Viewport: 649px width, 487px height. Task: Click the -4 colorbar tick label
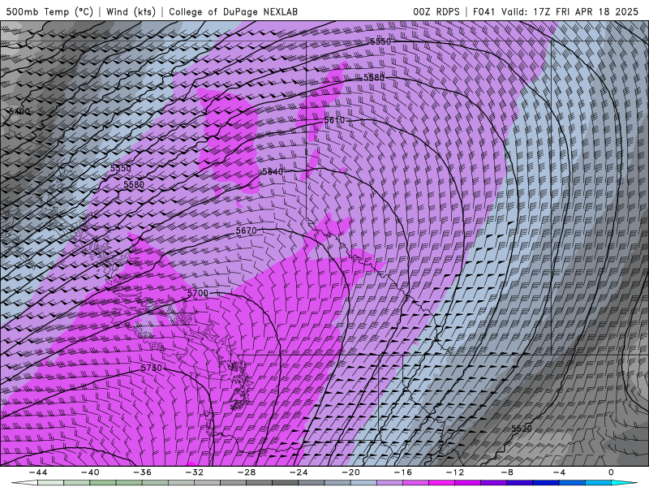tap(559, 472)
